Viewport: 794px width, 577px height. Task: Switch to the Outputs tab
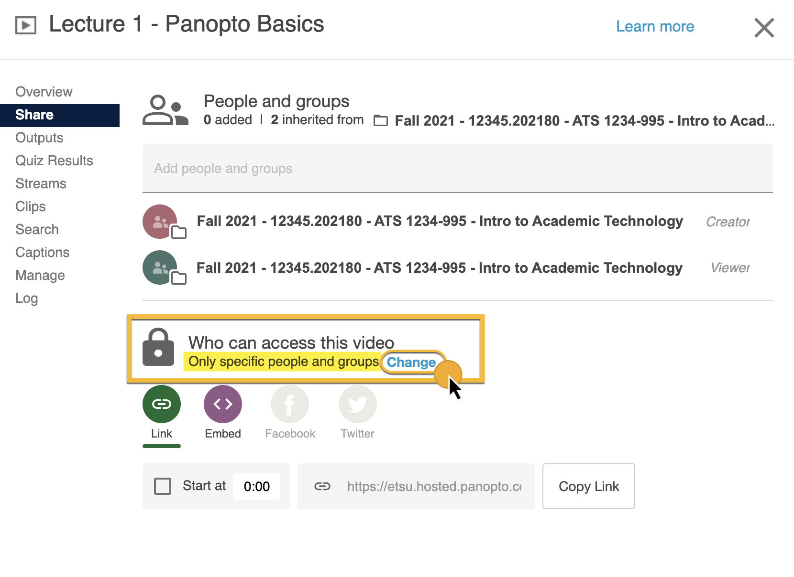(x=39, y=138)
